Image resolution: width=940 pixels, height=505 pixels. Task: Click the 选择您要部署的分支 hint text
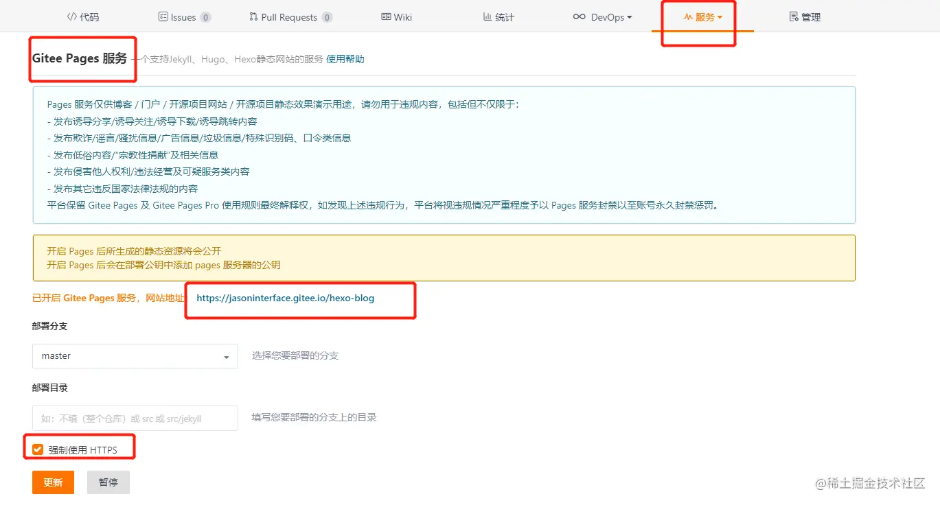(x=295, y=356)
